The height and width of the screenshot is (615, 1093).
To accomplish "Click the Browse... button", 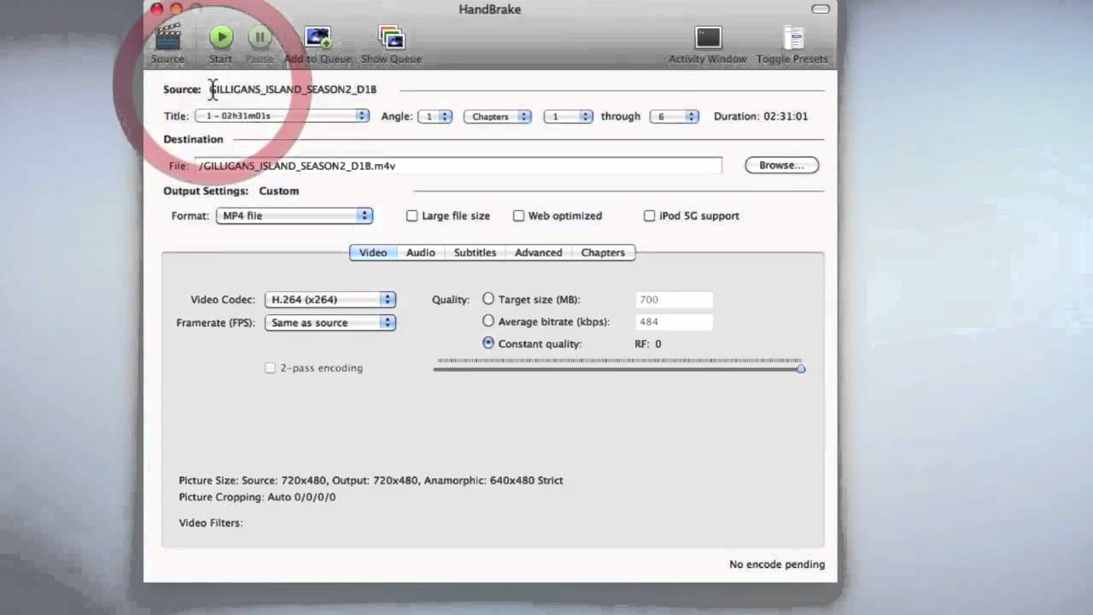I will (x=781, y=165).
